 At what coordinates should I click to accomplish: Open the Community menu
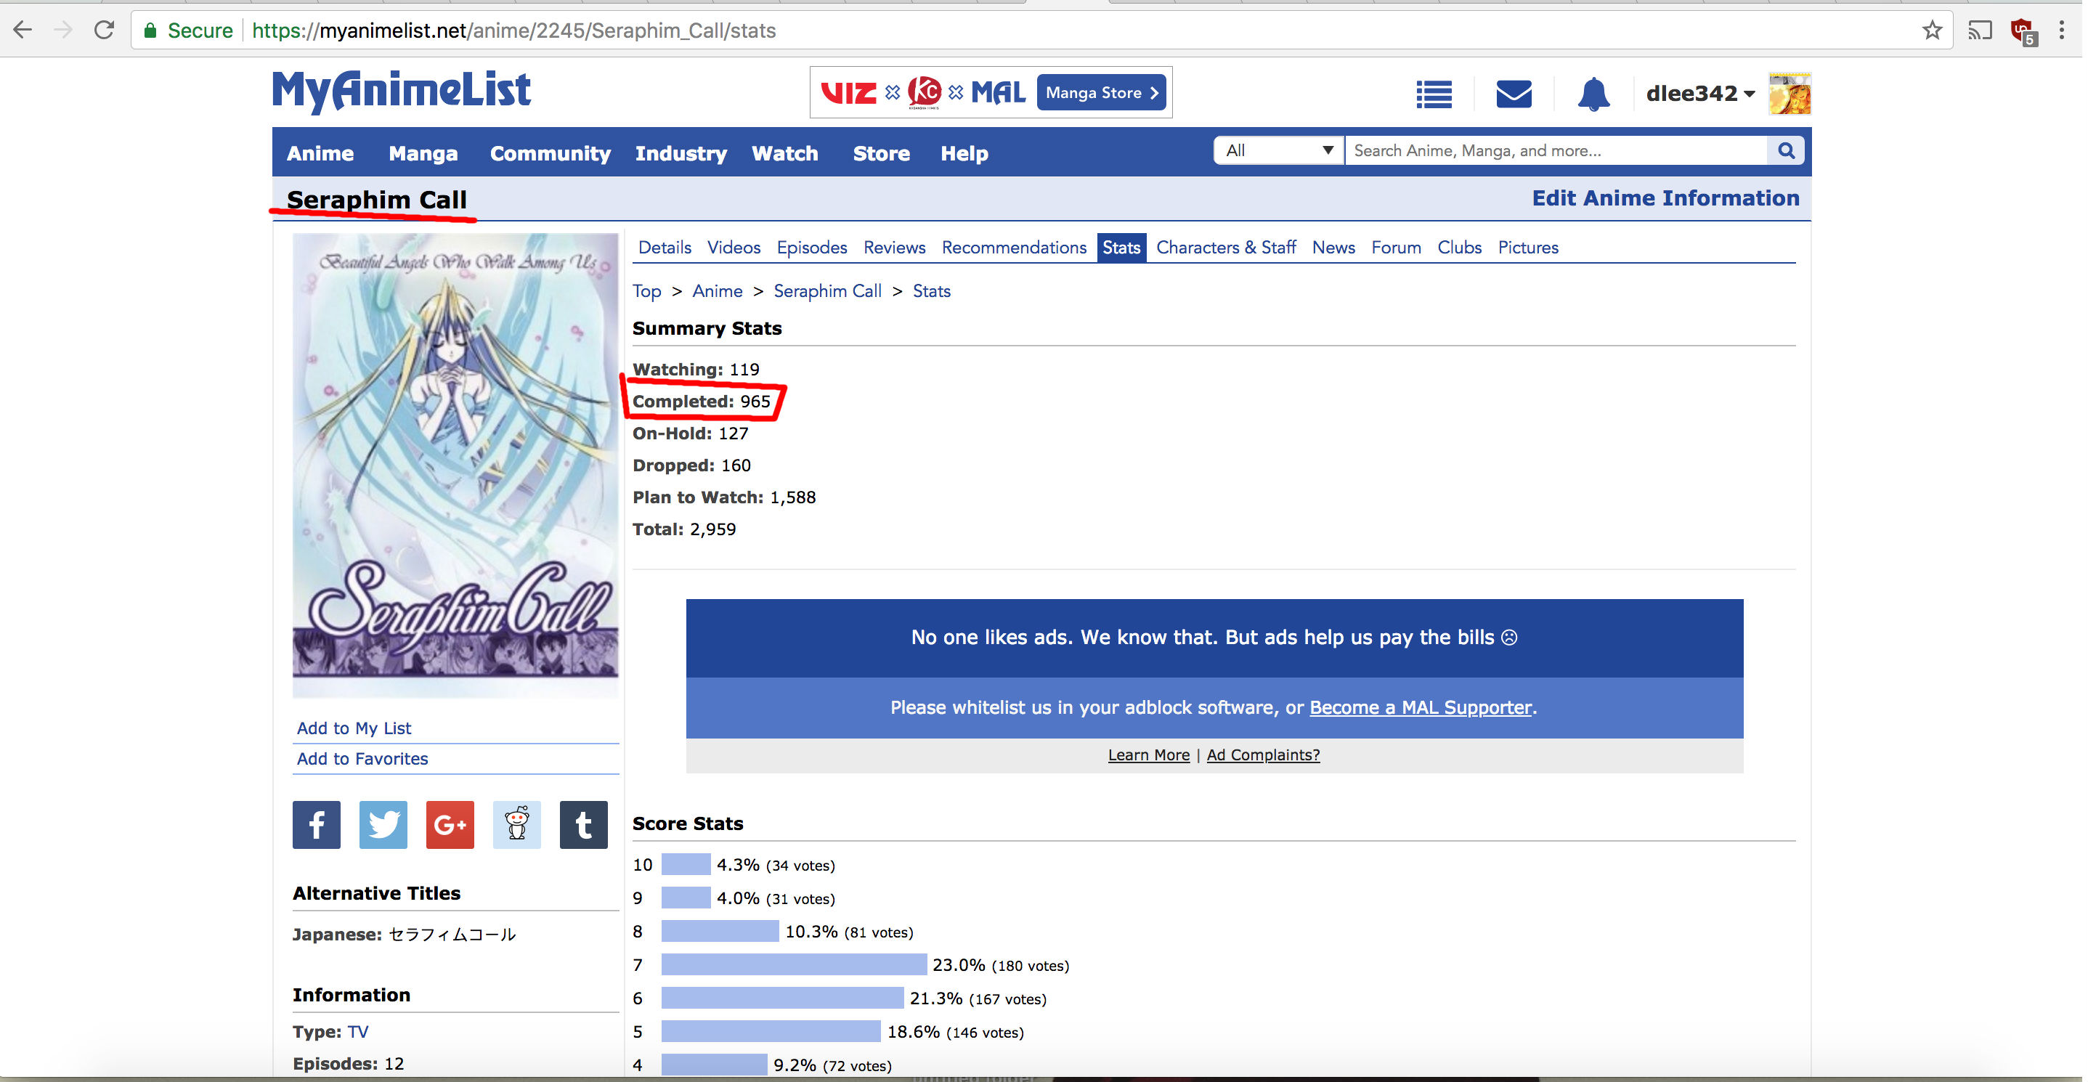tap(551, 153)
